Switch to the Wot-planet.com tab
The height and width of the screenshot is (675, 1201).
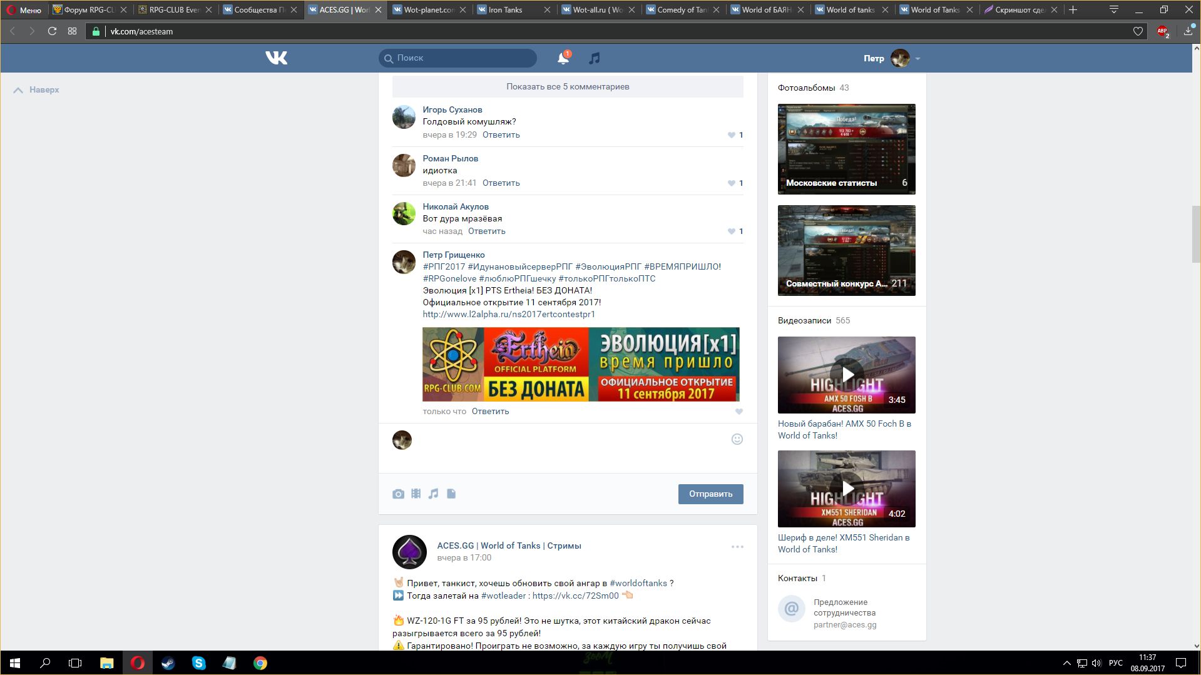[x=429, y=10]
